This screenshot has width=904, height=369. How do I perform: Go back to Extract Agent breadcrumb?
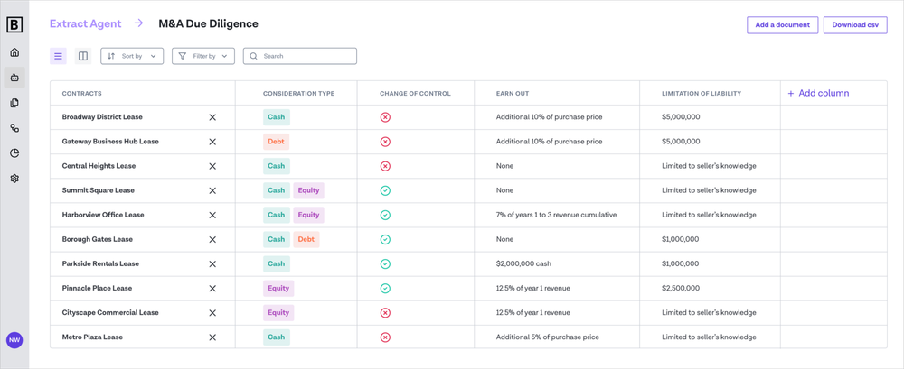(x=85, y=24)
